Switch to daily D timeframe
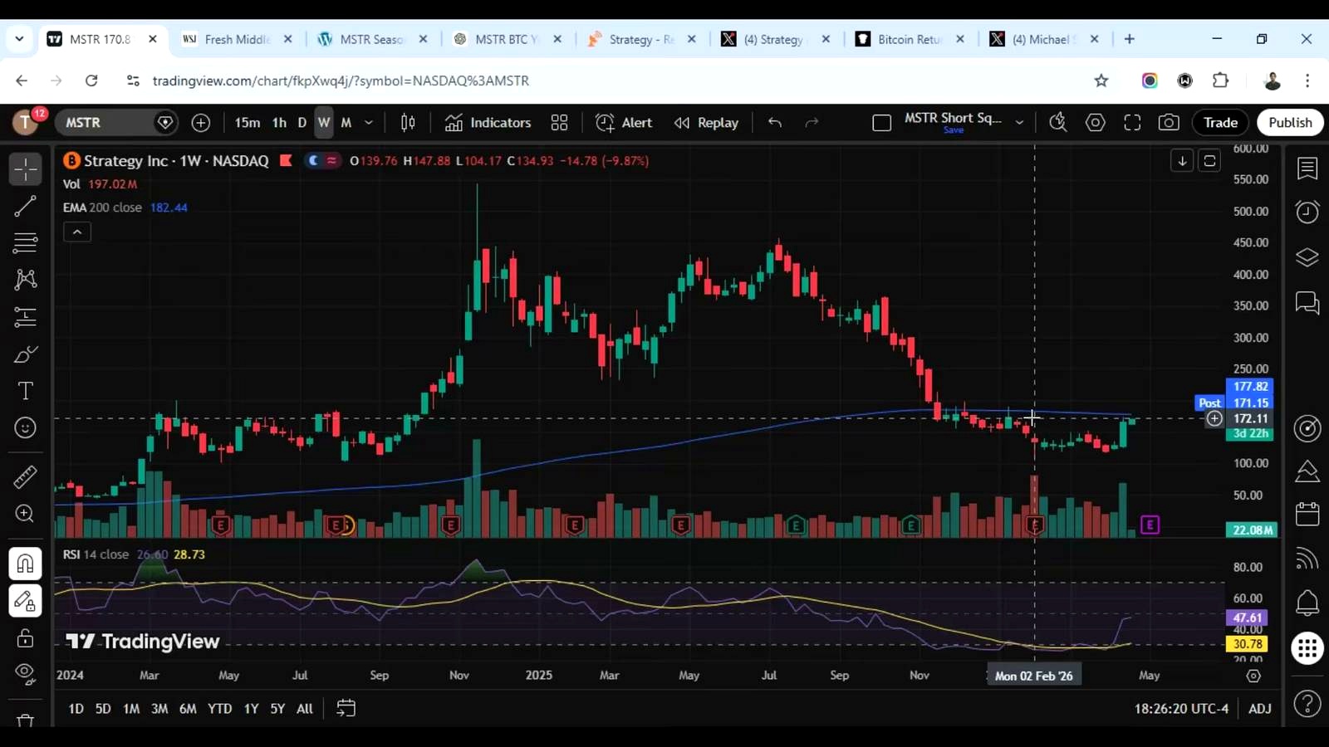The width and height of the screenshot is (1329, 747). click(x=302, y=123)
